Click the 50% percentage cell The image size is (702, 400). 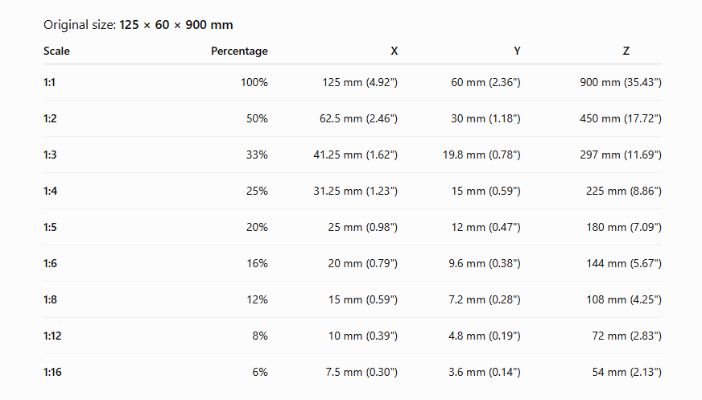coord(257,118)
